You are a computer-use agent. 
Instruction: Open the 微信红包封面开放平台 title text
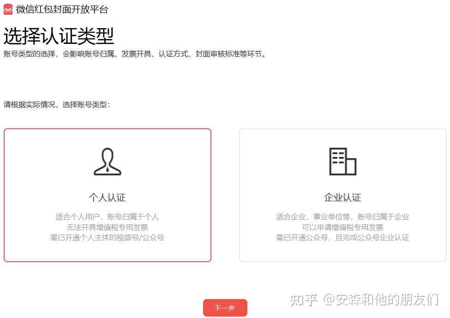62,10
